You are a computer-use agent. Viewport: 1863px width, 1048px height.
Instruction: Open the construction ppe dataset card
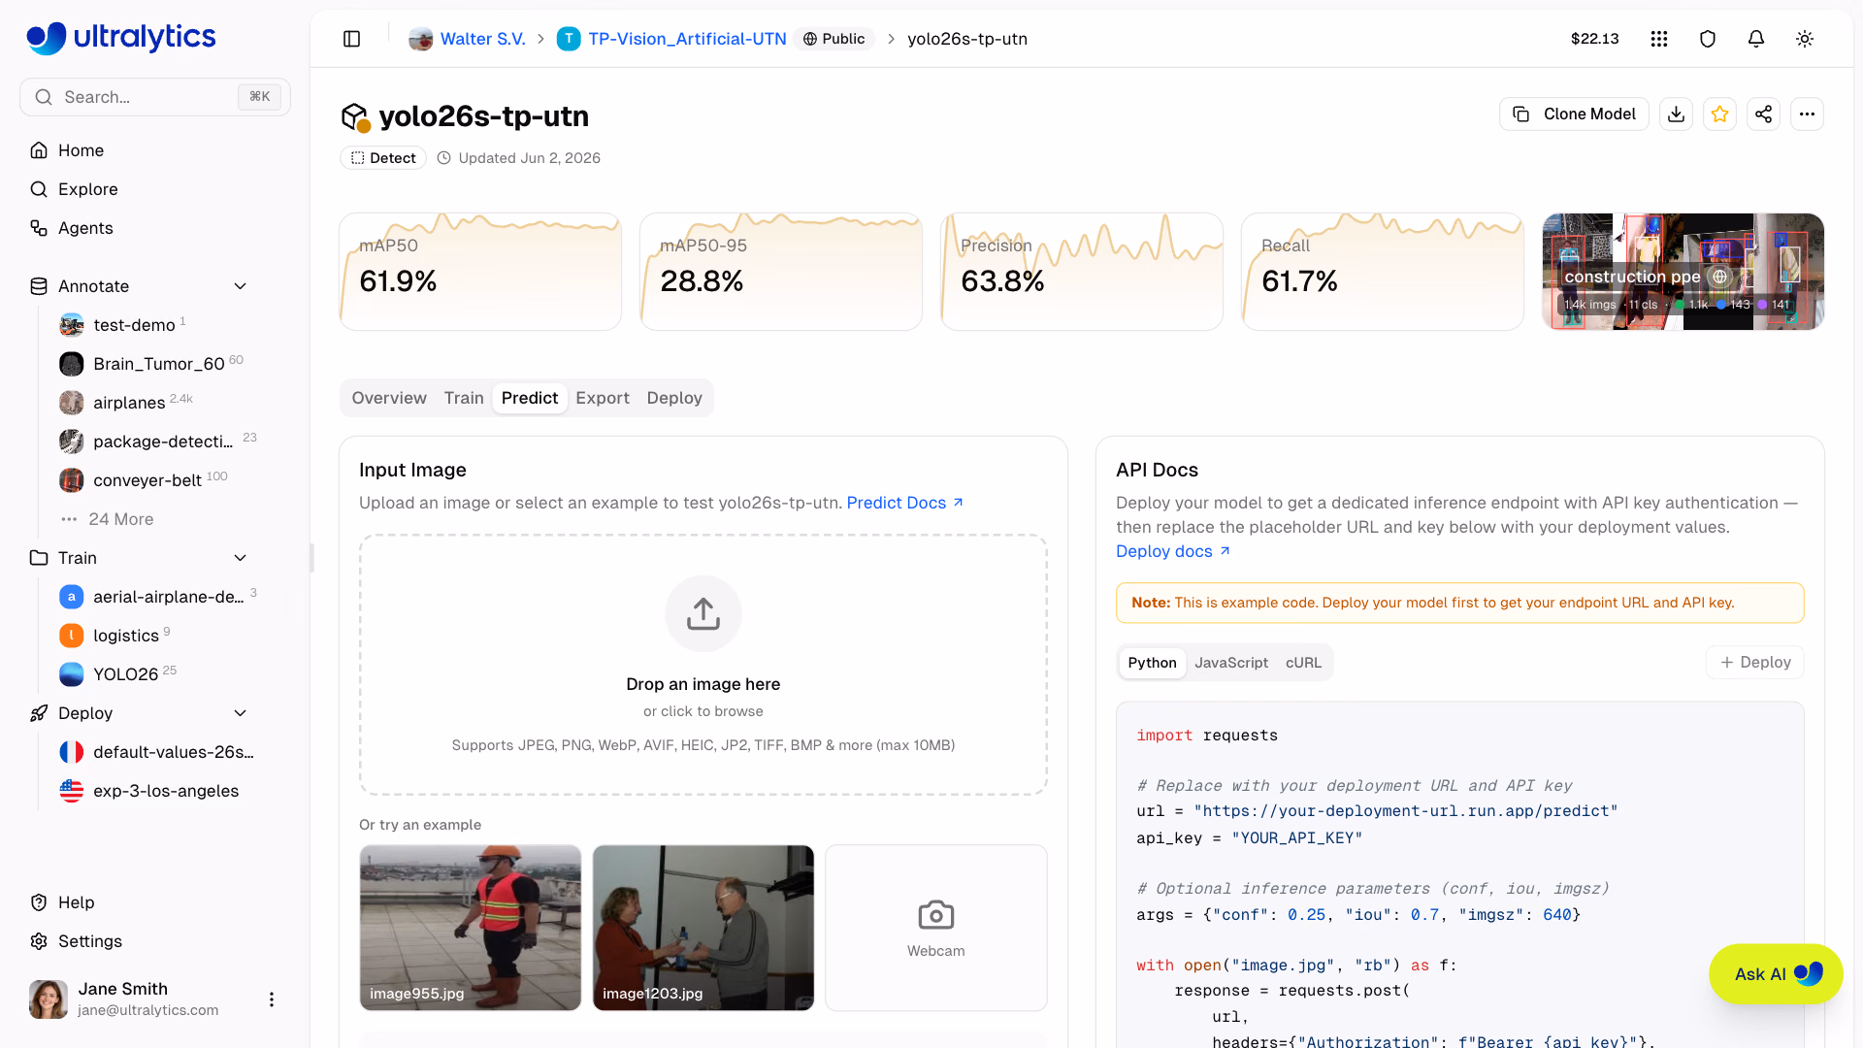tap(1683, 272)
